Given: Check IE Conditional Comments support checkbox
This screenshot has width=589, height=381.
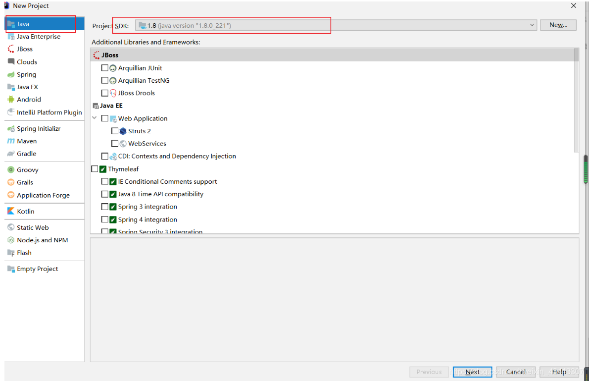Looking at the screenshot, I should click(x=105, y=181).
